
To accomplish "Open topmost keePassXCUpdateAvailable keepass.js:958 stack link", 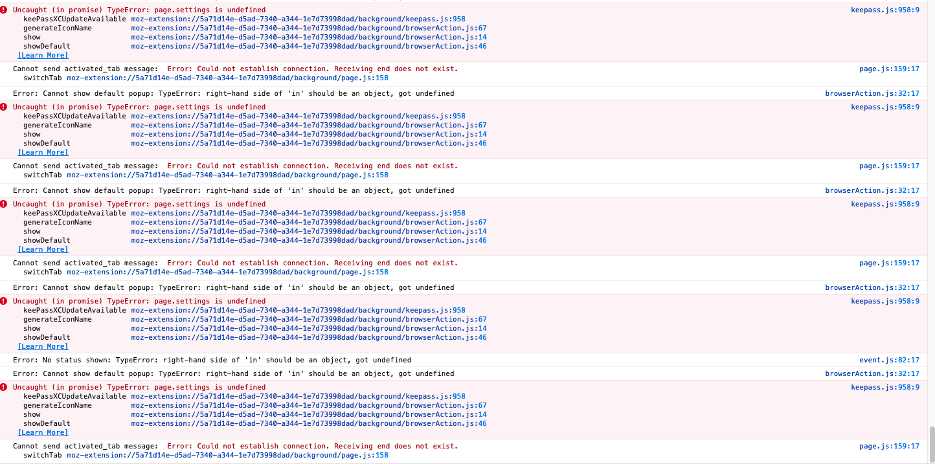I will coord(298,19).
